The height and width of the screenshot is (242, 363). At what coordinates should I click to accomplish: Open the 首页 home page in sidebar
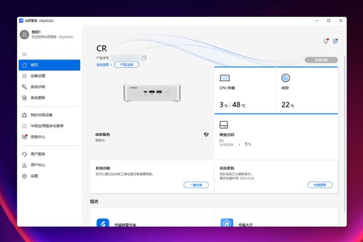[49, 65]
